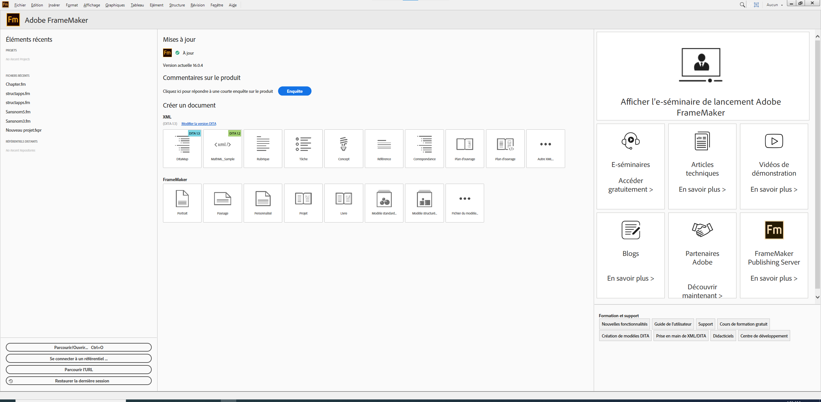The height and width of the screenshot is (402, 821).
Task: Open the MathML_Sample XML template
Action: (x=222, y=148)
